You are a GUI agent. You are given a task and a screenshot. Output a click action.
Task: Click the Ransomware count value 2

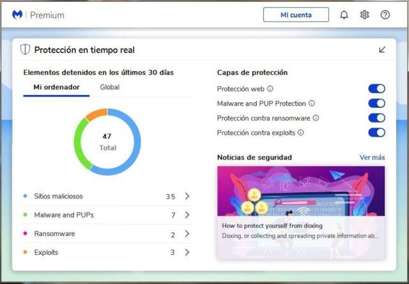point(173,235)
